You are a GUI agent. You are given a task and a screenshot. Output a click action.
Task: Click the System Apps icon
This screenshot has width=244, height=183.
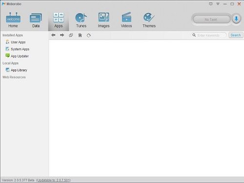point(7,49)
